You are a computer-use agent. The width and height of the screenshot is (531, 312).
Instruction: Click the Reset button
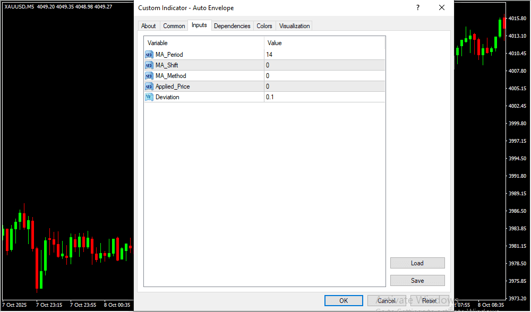pos(430,301)
